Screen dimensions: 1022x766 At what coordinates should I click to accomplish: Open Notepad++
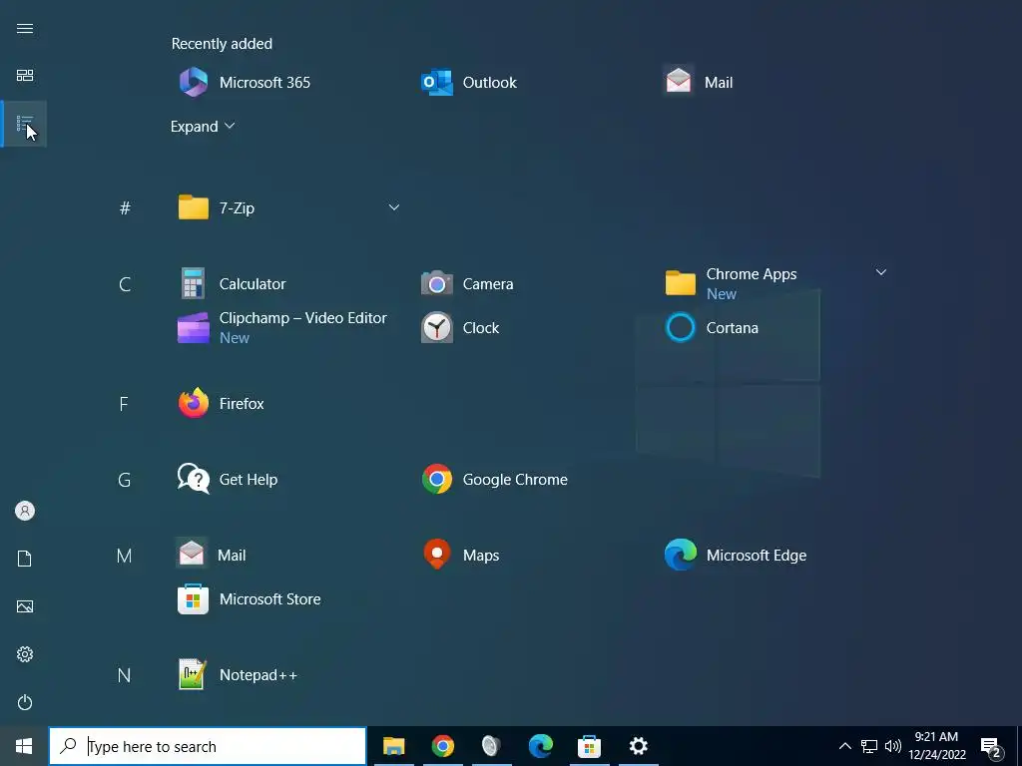coord(239,675)
